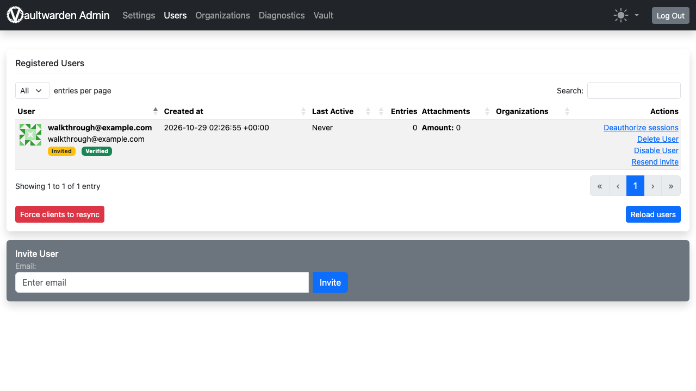Click the Disable User link
The height and width of the screenshot is (391, 696).
coord(656,150)
